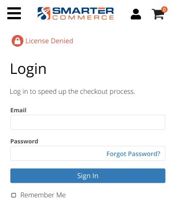Click the Email field label
The image size is (175, 210).
(x=18, y=110)
